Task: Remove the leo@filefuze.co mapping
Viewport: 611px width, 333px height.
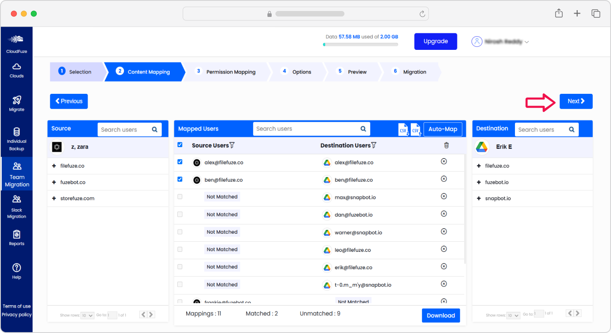Action: (x=444, y=249)
